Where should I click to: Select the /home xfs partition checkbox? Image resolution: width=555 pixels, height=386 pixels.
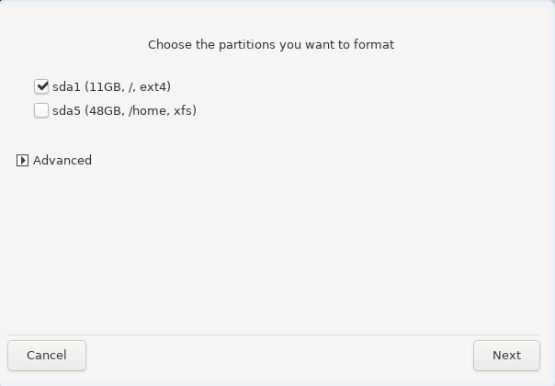click(41, 110)
